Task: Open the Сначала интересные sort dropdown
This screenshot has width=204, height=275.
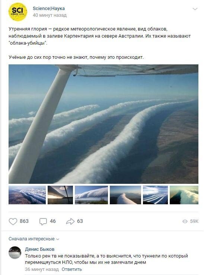Action: pyautogui.click(x=34, y=239)
